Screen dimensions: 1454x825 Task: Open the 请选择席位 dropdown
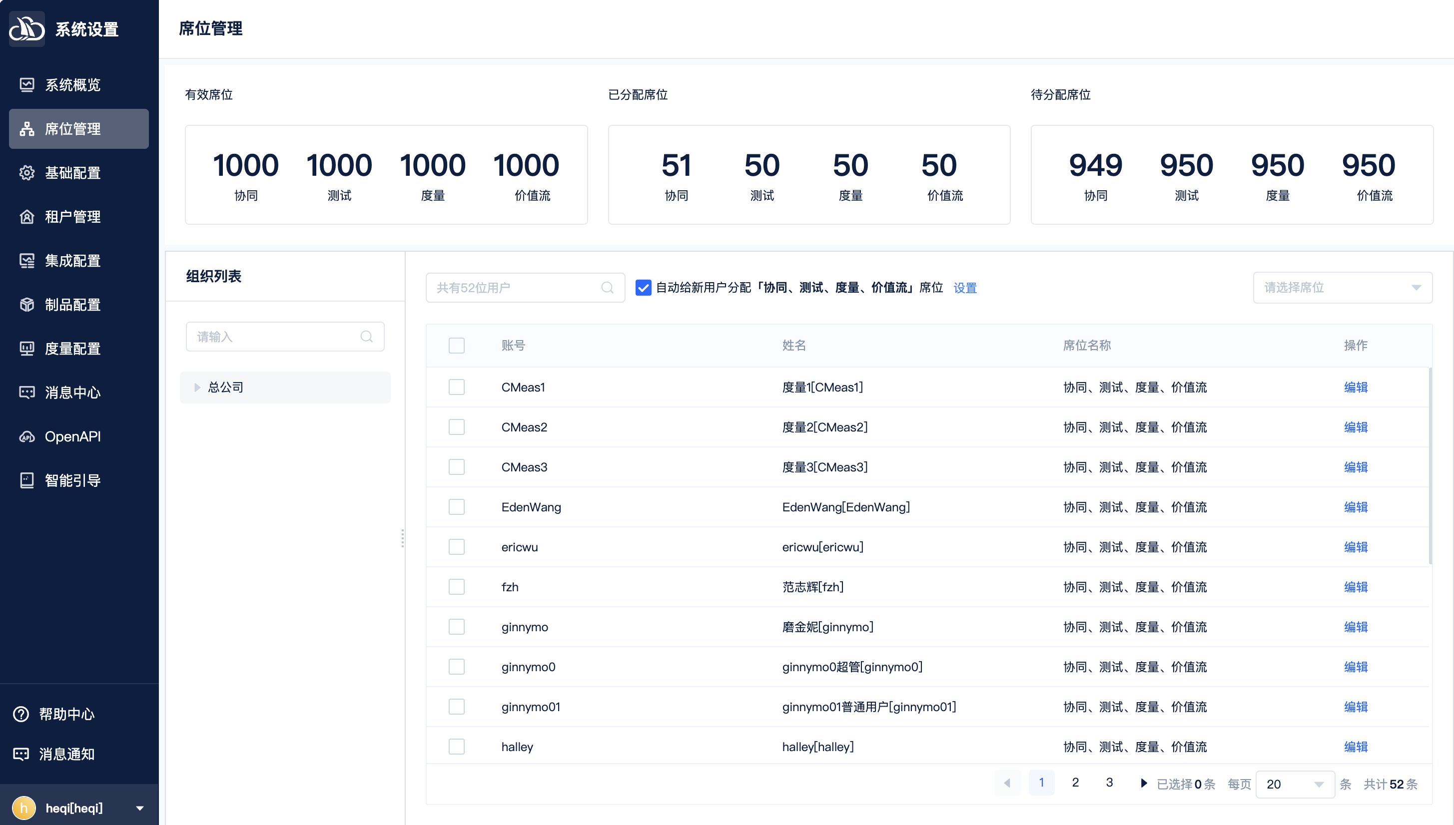click(1343, 288)
